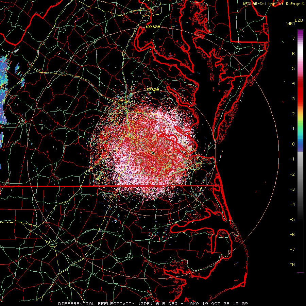Viewport: 306px width, 306px height.
Task: Click the black radar site dot at echo center
Action: coord(153,153)
